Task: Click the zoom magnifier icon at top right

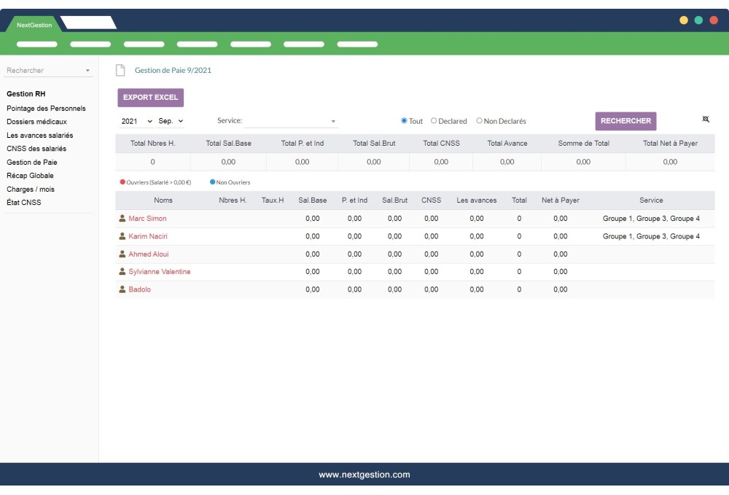Action: point(705,118)
